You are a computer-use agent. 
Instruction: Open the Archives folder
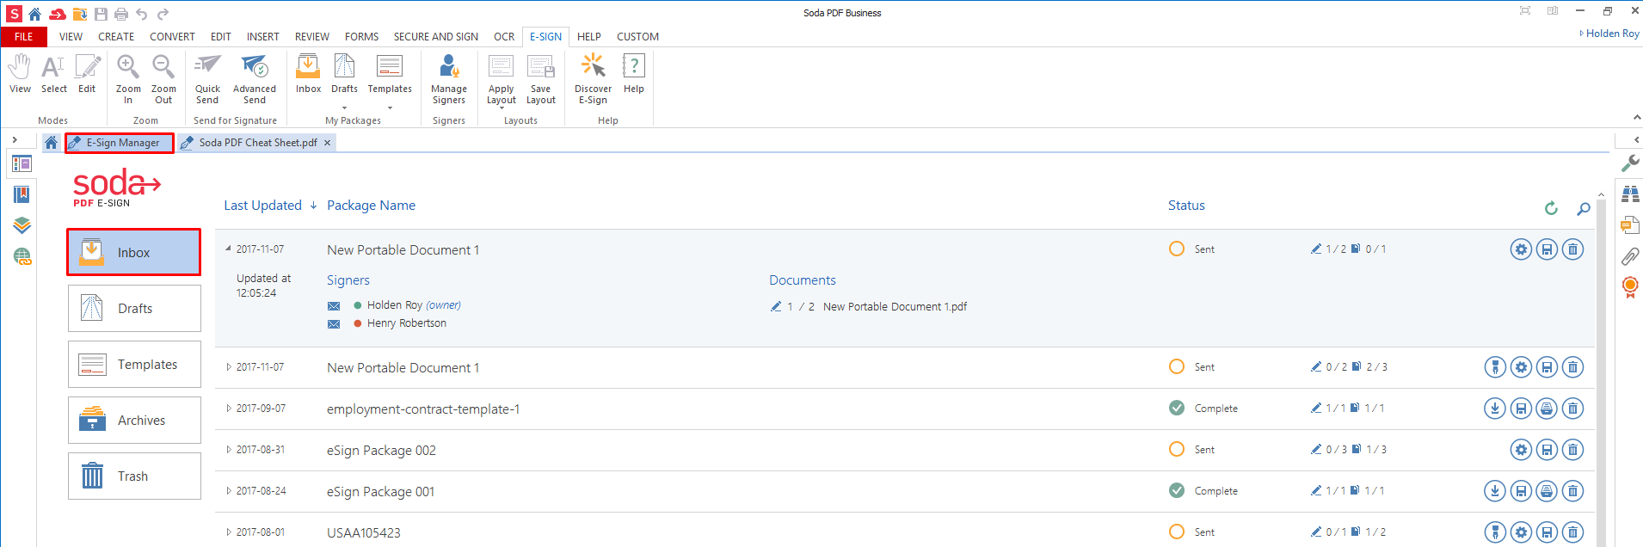coord(134,421)
